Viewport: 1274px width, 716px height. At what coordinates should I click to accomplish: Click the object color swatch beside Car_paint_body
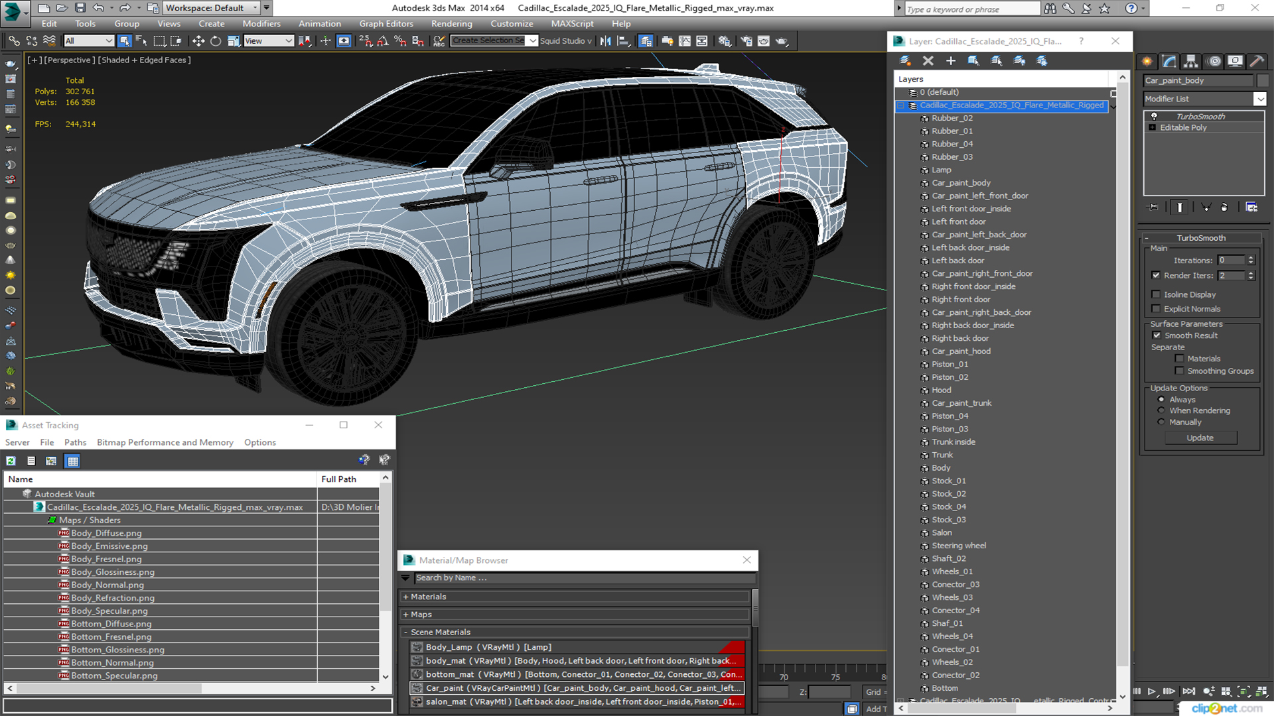[x=1262, y=81]
